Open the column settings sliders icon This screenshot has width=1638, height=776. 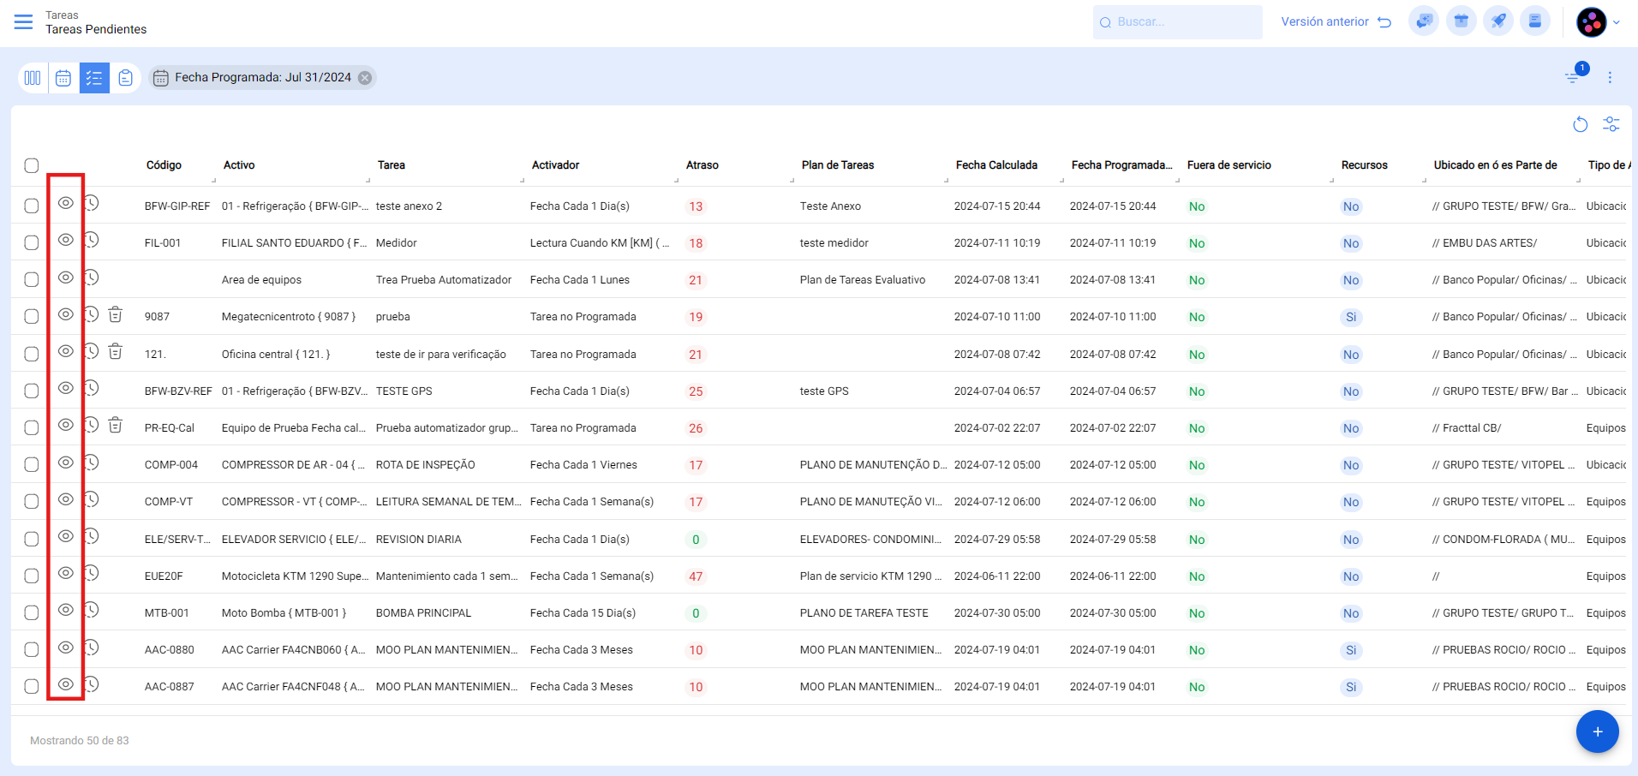coord(1611,125)
